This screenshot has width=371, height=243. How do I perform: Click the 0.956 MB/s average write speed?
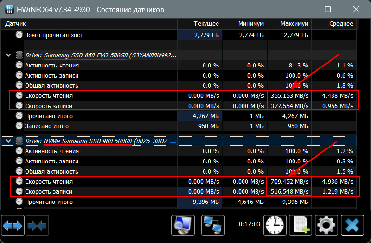coord(338,106)
